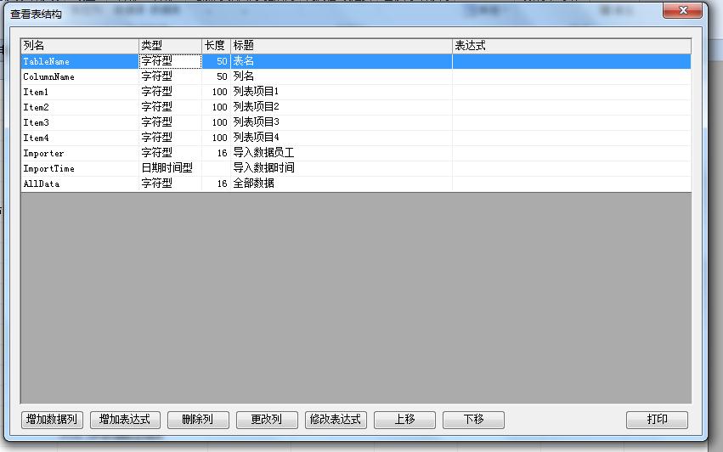723x452 pixels.
Task: Click the title cell 全部数据
Action: (342, 184)
